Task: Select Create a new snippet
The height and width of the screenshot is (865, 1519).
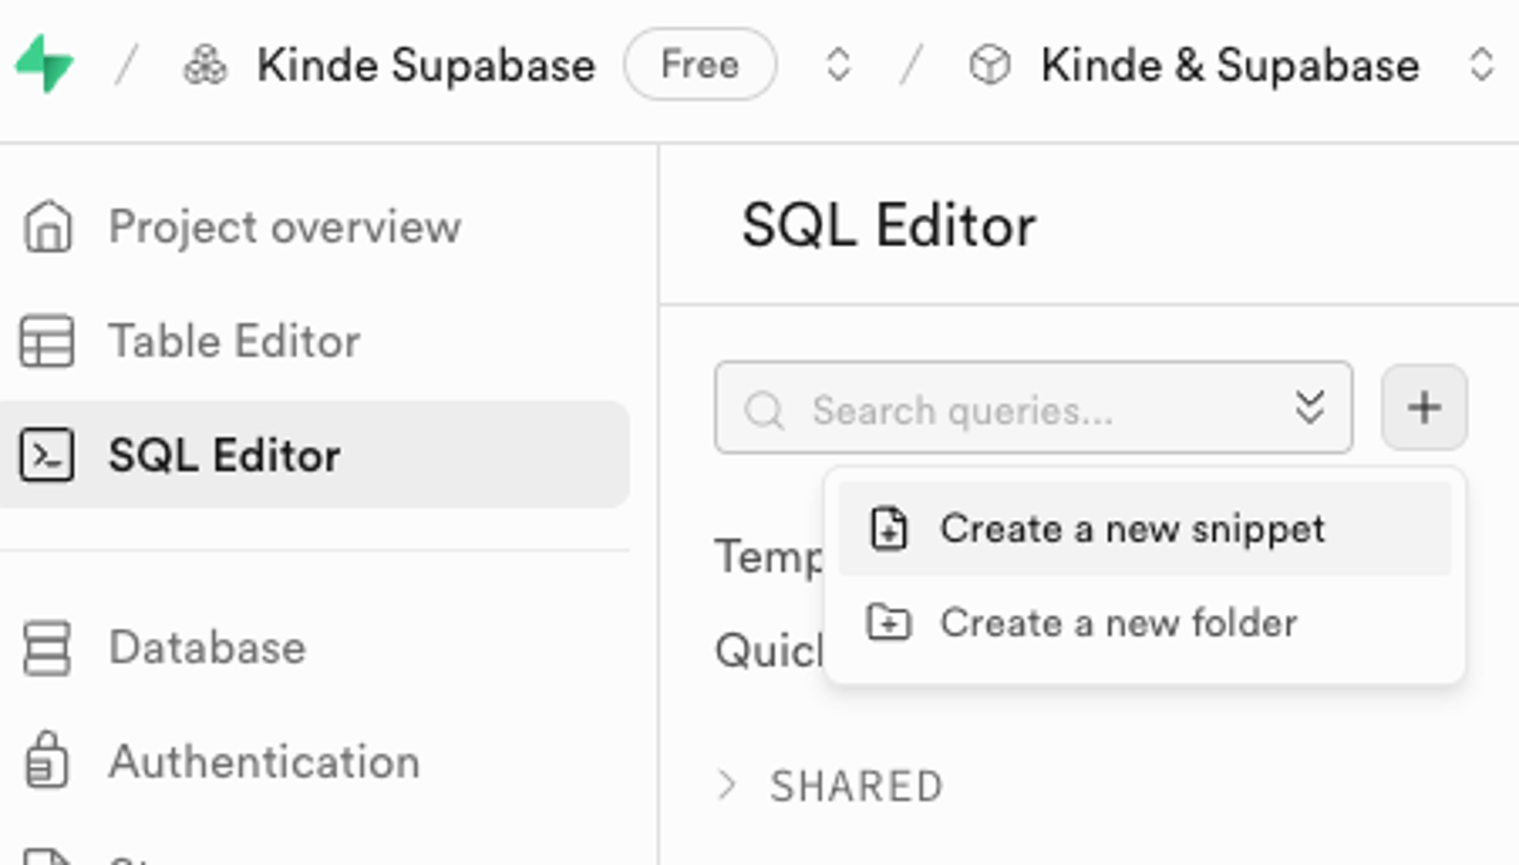Action: (1132, 529)
